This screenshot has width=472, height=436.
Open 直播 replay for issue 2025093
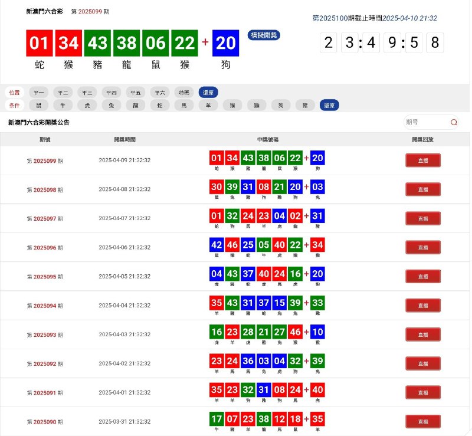click(x=423, y=335)
